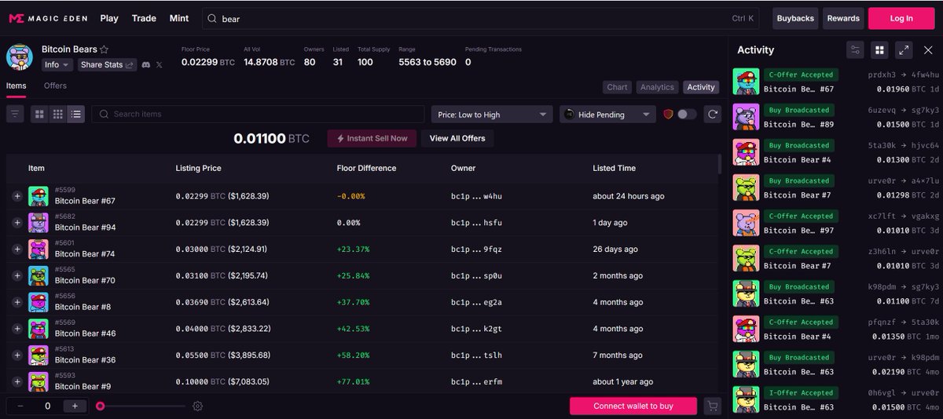Click Connect wallet to buy button
This screenshot has width=943, height=419.
633,406
